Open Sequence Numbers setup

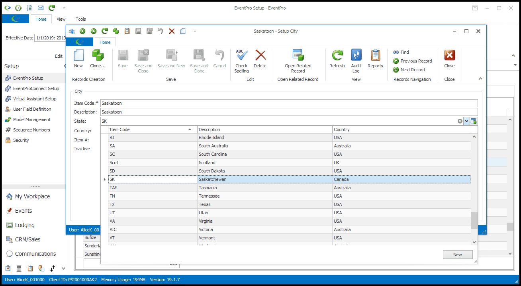(x=33, y=130)
